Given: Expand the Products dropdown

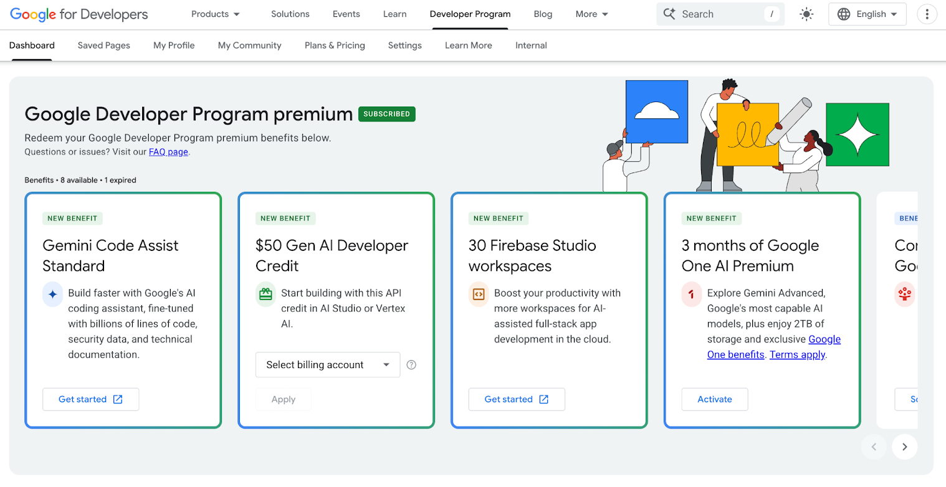Looking at the screenshot, I should pyautogui.click(x=216, y=14).
